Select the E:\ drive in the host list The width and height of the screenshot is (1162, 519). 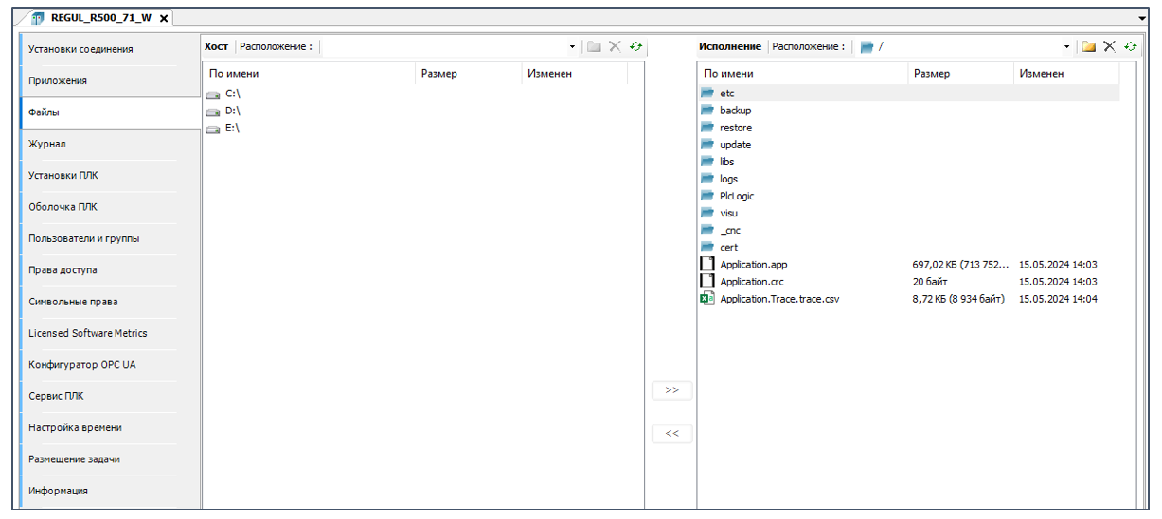pos(232,128)
